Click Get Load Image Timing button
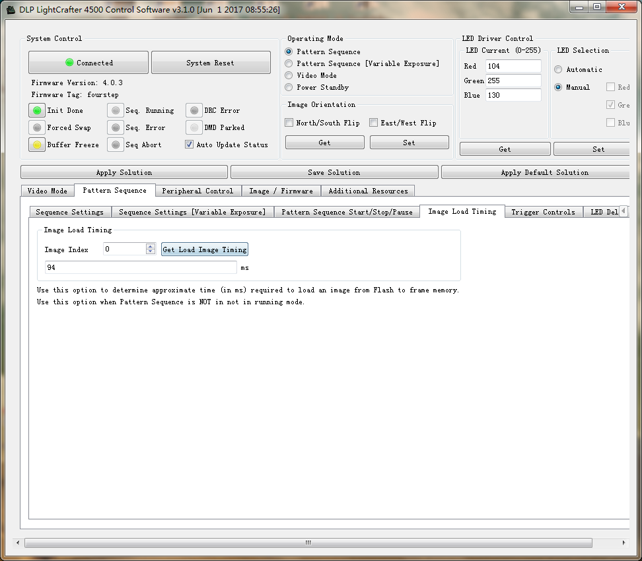Screen dimensions: 642x561 (205, 249)
